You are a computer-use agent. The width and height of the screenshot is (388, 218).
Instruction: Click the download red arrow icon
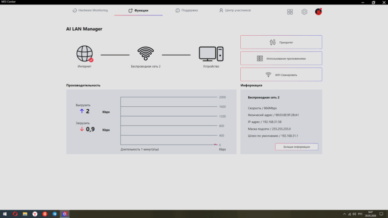tap(82, 129)
